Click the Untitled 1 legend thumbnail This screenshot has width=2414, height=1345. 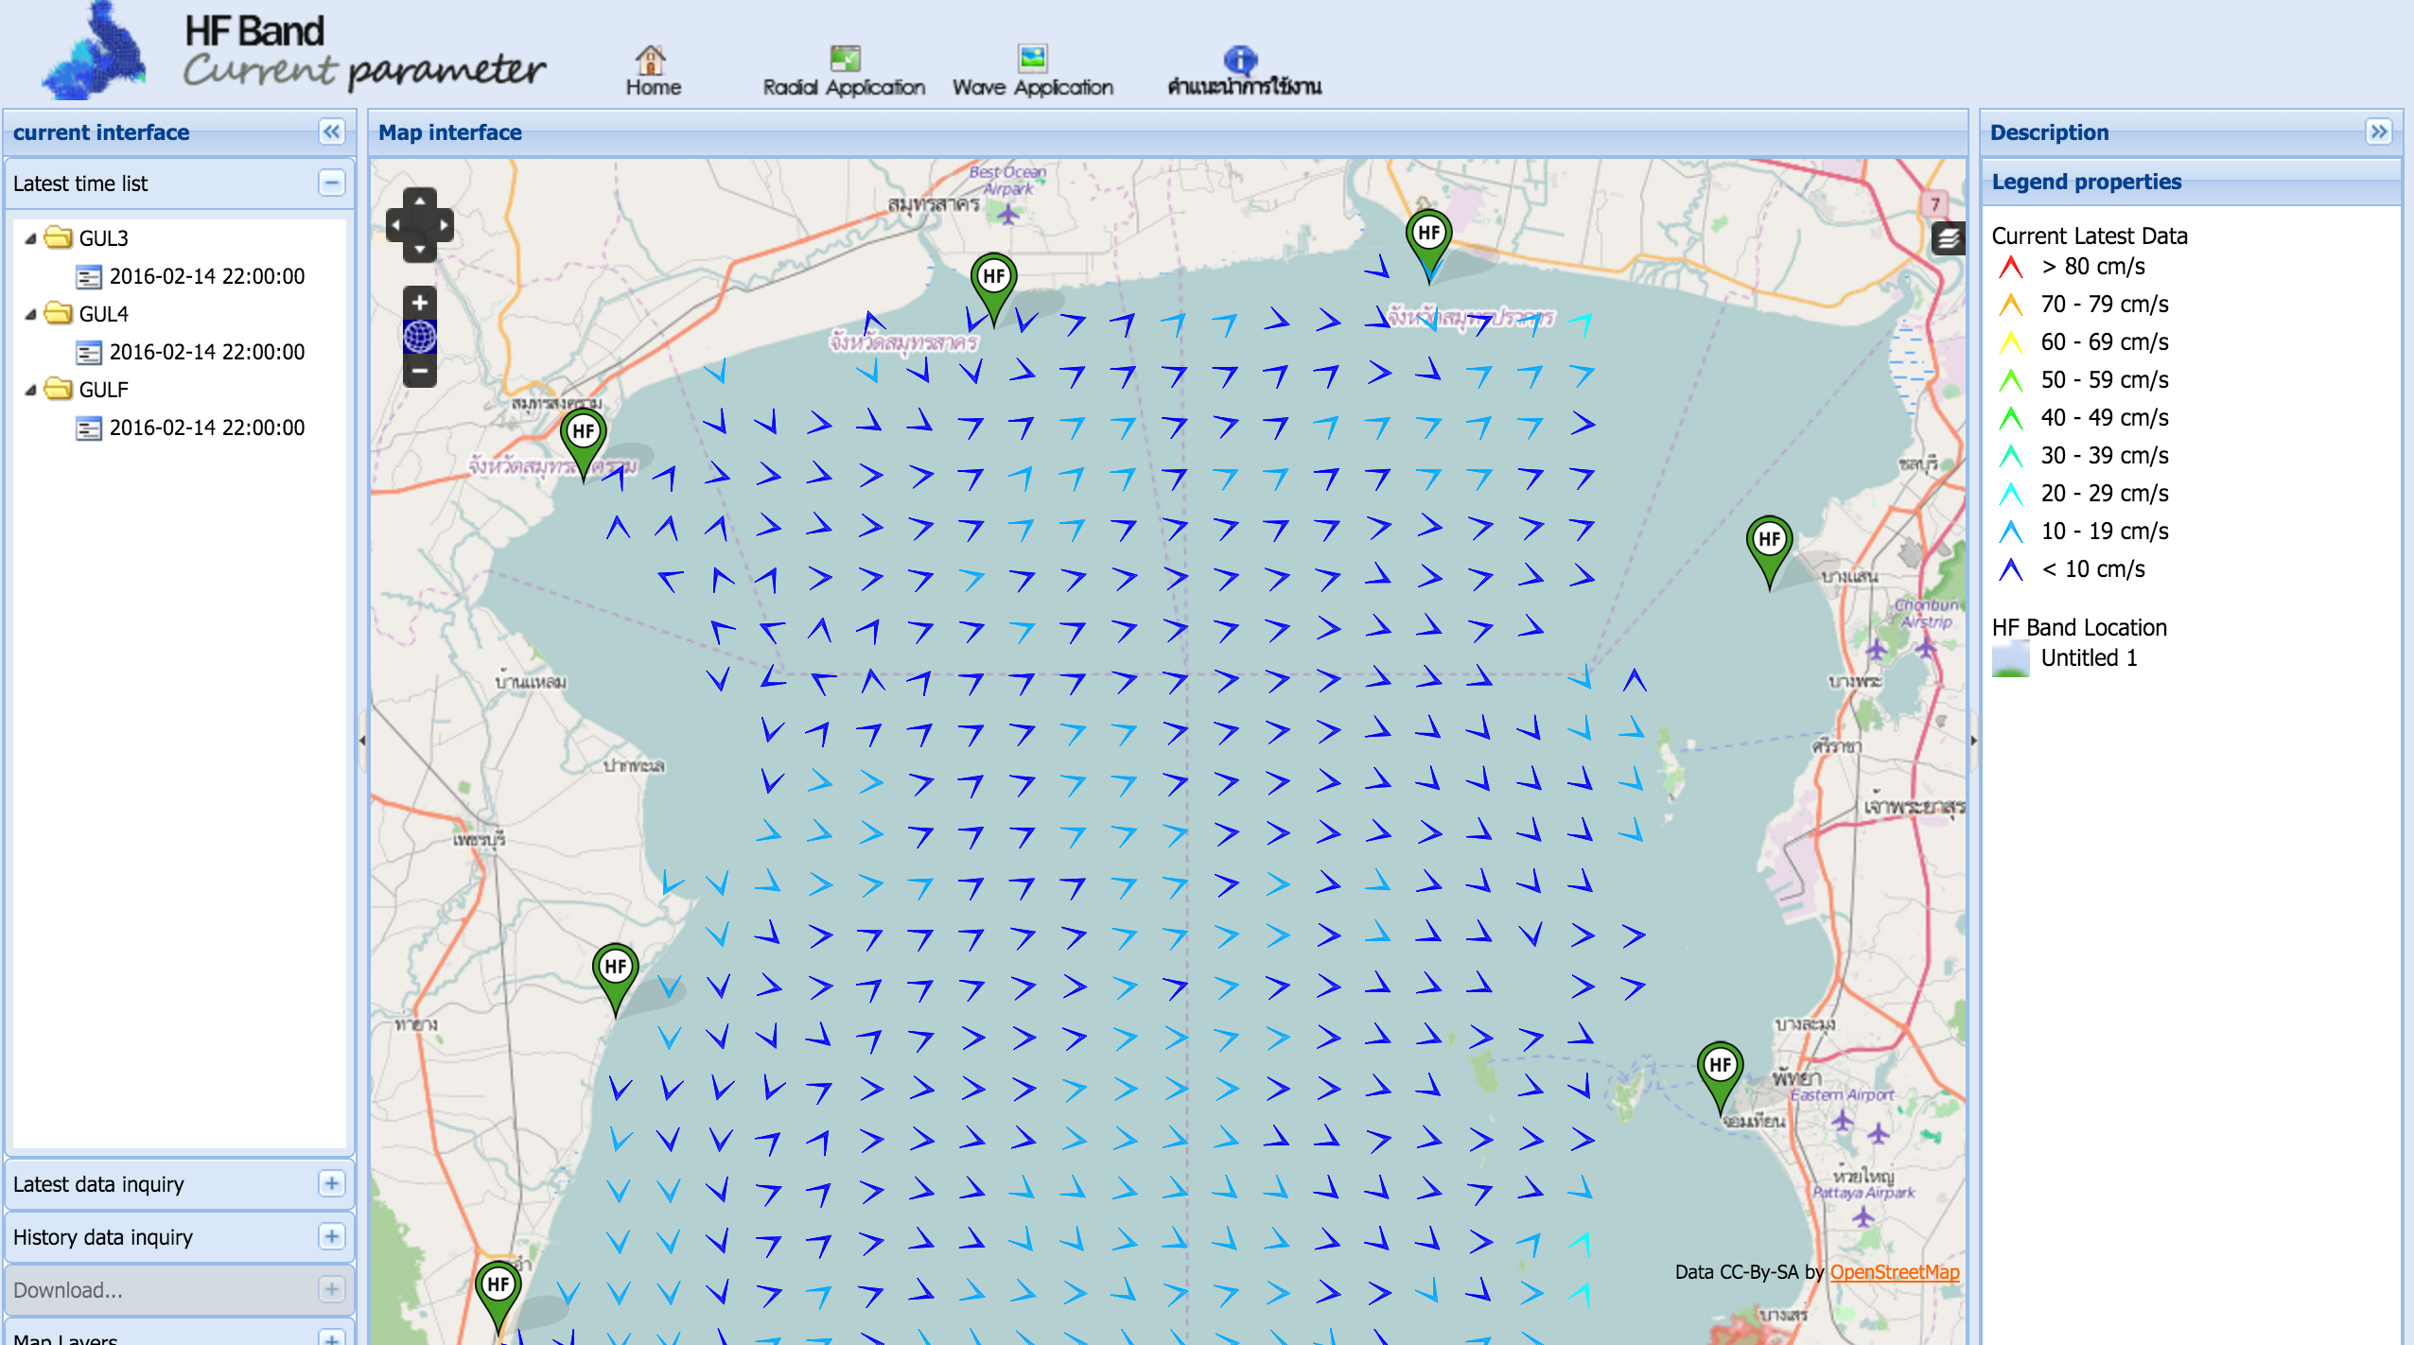point(2010,658)
